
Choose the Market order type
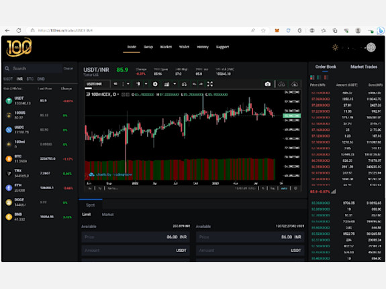[x=107, y=215]
